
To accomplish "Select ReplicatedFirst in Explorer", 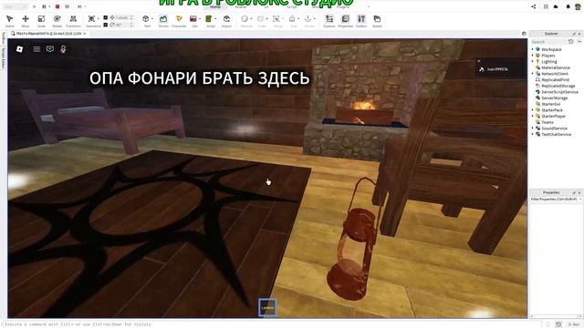I will point(556,79).
